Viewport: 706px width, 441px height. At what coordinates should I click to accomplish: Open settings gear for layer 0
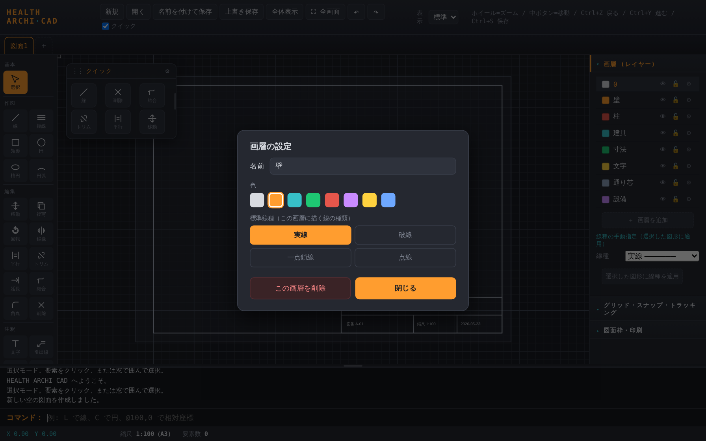pyautogui.click(x=689, y=84)
